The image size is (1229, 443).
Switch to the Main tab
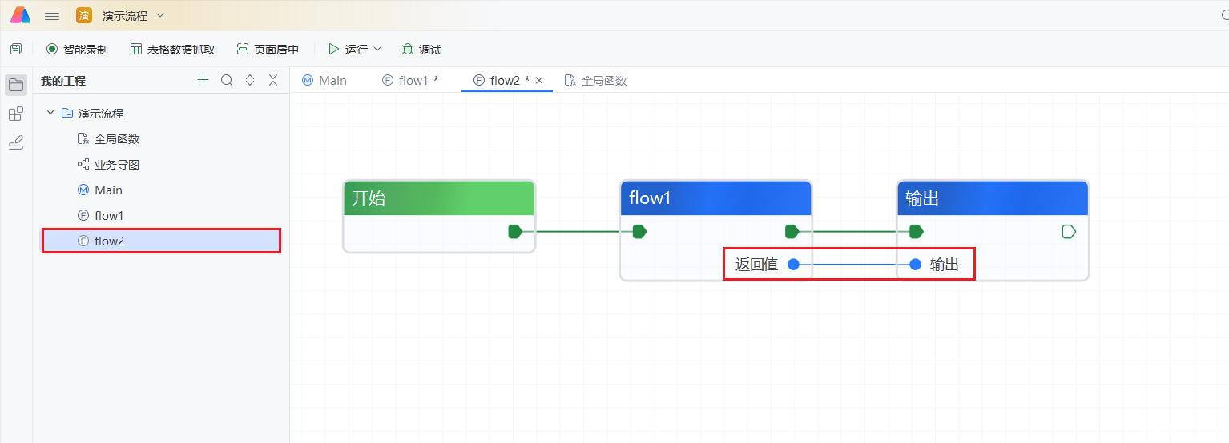point(324,80)
